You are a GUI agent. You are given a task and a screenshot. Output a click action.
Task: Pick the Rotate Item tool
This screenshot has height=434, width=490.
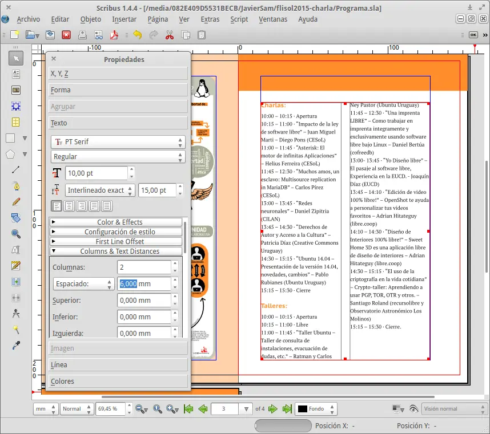coord(16,218)
